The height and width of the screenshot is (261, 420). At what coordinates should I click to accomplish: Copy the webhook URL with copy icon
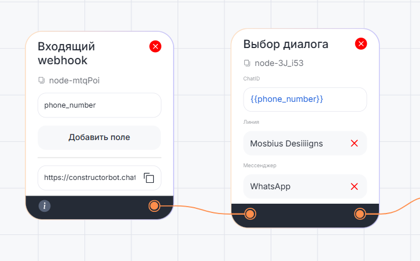pyautogui.click(x=149, y=178)
